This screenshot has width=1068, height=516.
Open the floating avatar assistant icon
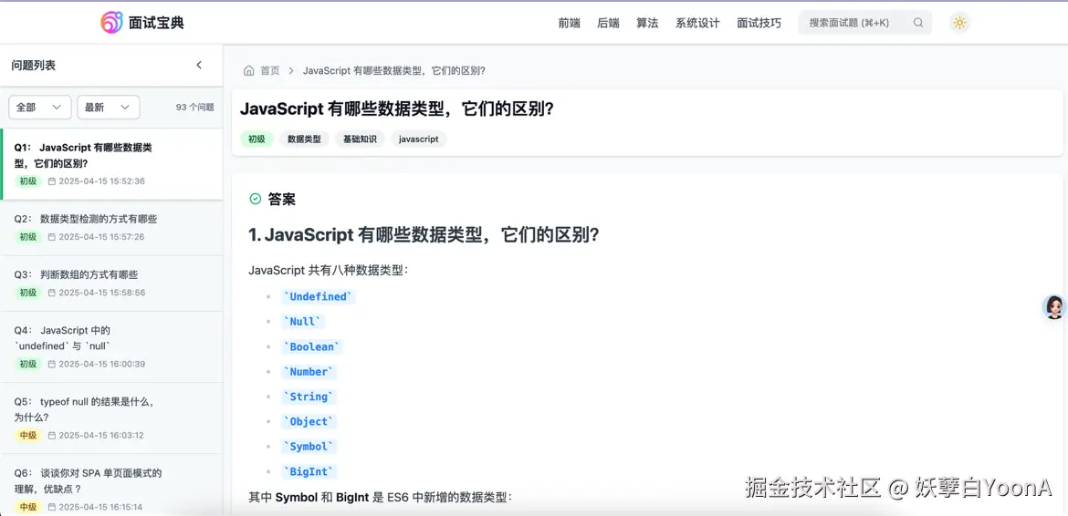tap(1054, 307)
